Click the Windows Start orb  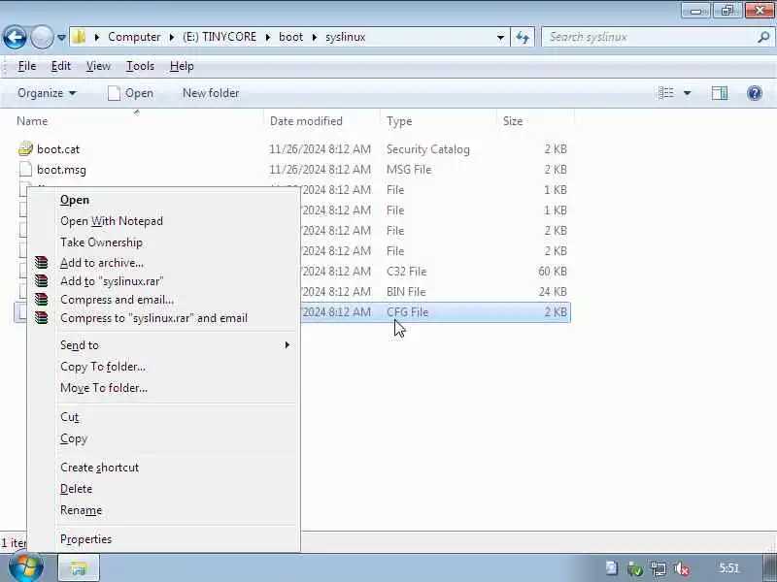(x=26, y=567)
